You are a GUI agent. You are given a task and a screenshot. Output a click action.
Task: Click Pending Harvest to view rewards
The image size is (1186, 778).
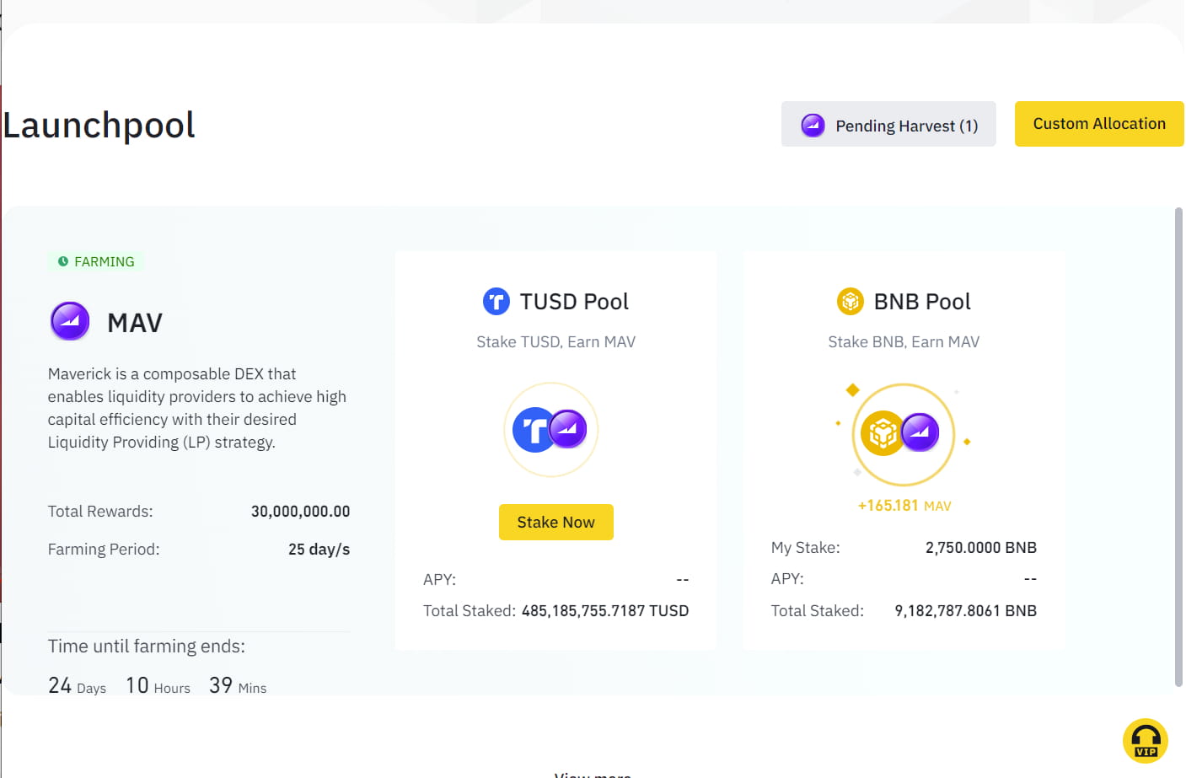(x=888, y=125)
